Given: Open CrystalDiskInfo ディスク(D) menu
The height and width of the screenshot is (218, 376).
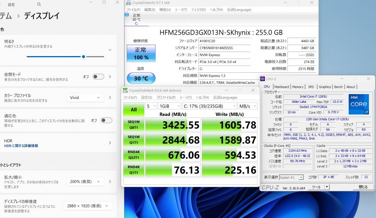Looking at the screenshot, I should click(x=199, y=10).
